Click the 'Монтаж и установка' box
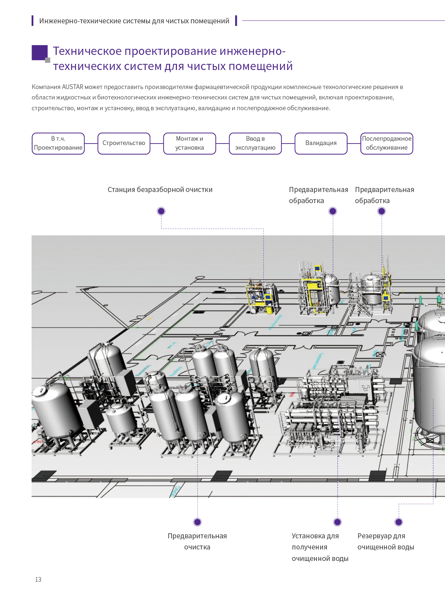The image size is (445, 604). point(189,144)
